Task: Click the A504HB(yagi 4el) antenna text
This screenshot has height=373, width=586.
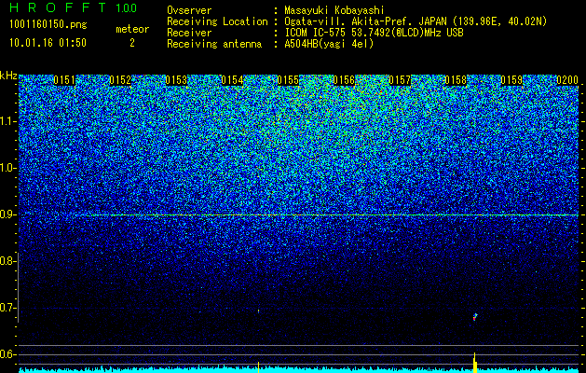Action: coord(329,44)
